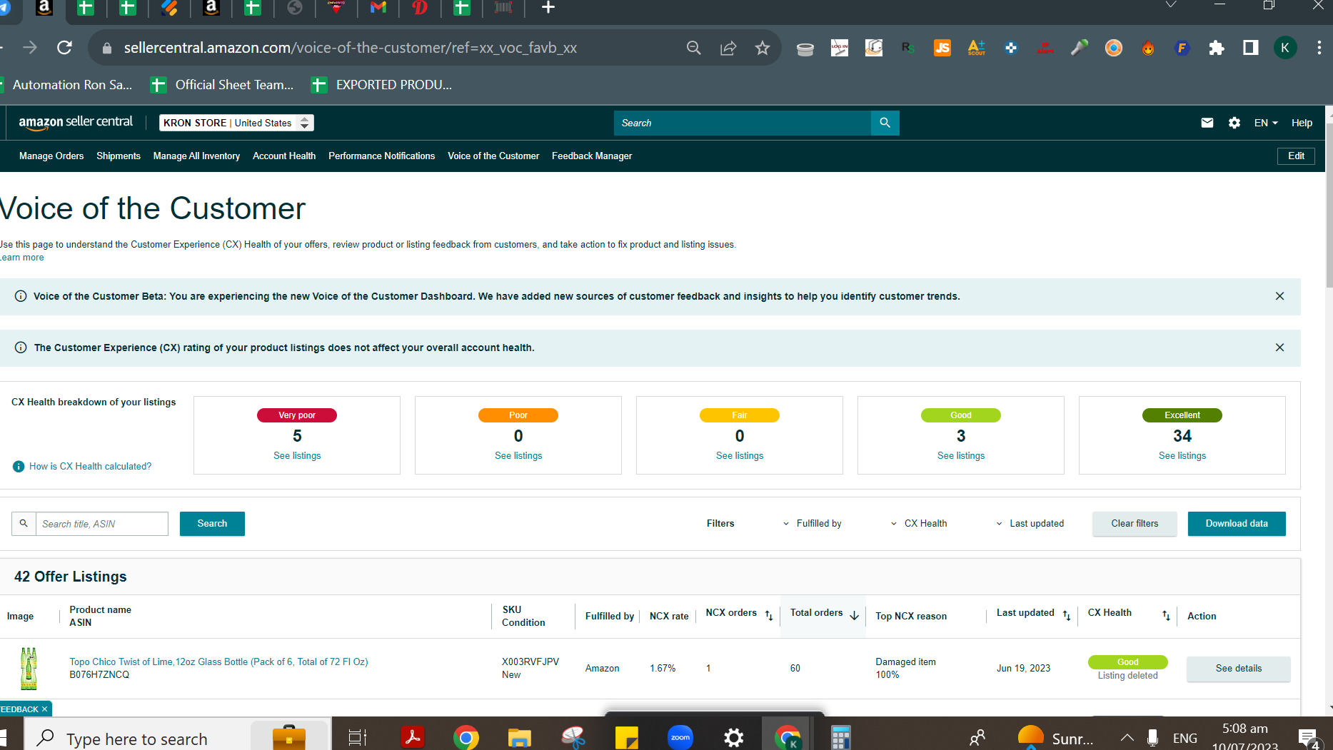Image resolution: width=1333 pixels, height=750 pixels.
Task: Open Seller Central messages envelope
Action: (x=1207, y=123)
